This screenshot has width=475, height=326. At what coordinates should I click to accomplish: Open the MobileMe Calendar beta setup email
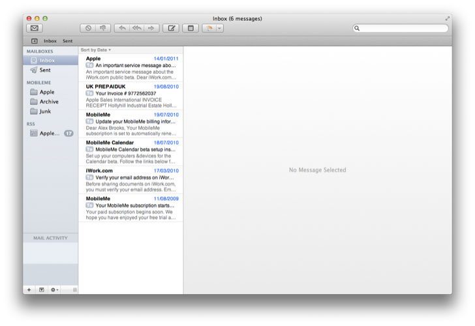pos(131,152)
